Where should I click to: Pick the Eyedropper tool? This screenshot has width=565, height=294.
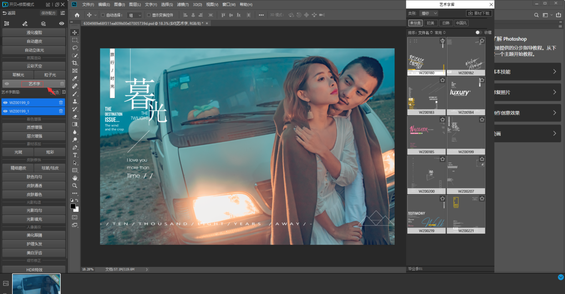click(75, 78)
